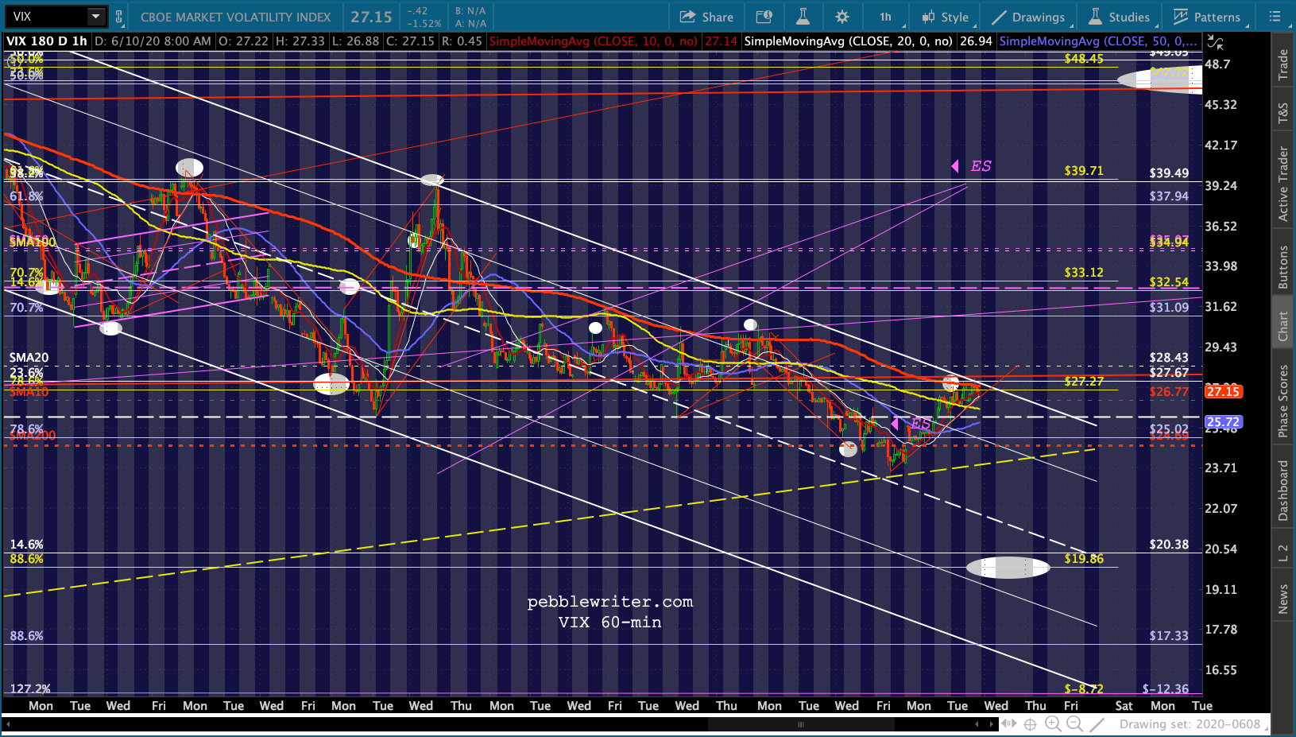The image size is (1296, 737).
Task: Open the VIX symbol dropdown arrow
Action: 95,17
